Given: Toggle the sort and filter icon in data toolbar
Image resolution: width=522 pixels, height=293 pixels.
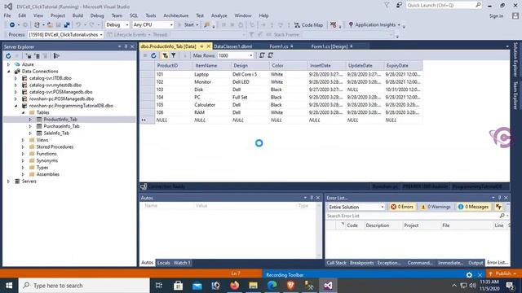Looking at the screenshot, I should coord(165,55).
